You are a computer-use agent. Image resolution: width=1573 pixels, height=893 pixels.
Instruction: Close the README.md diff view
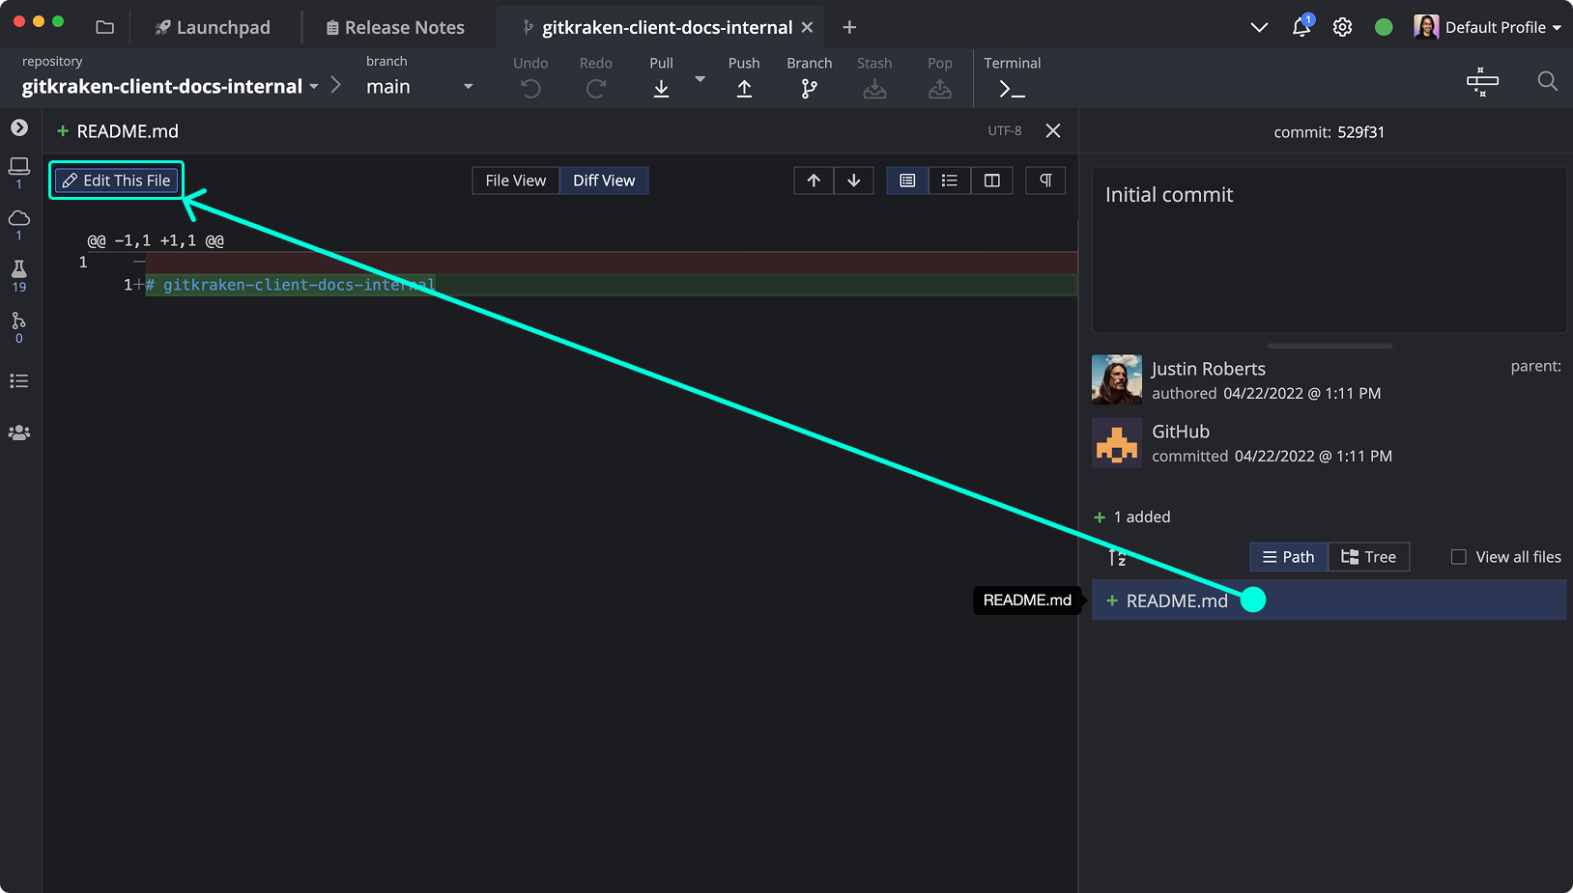(1053, 130)
